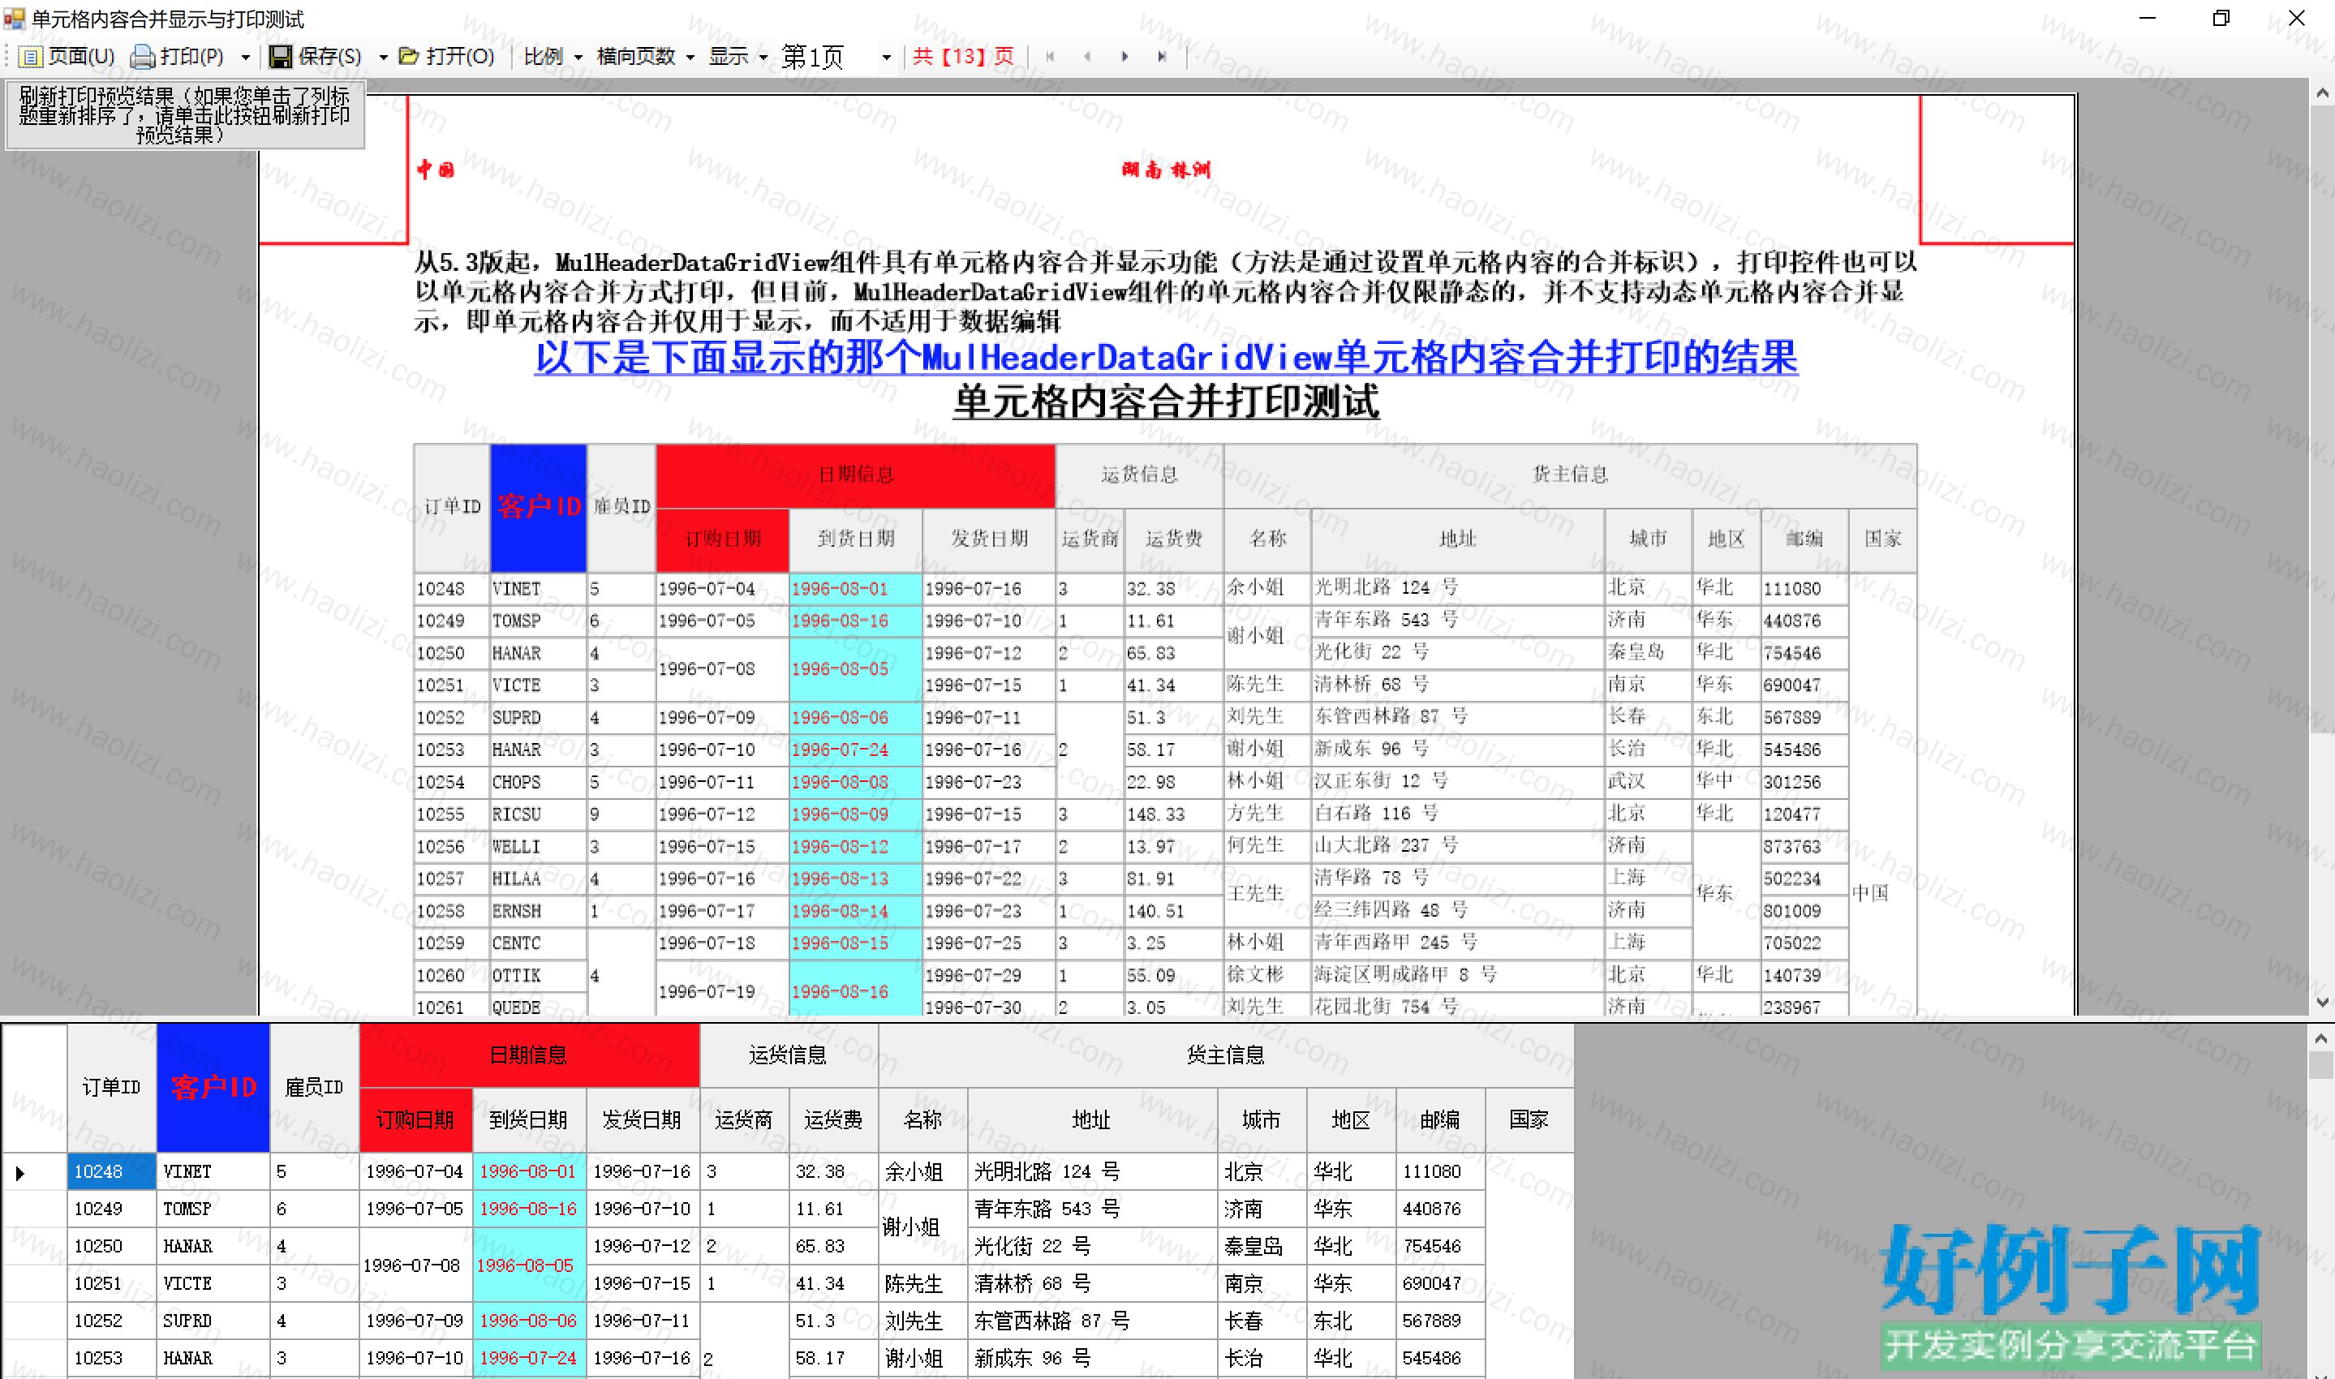Click the 雇员ID column header in grid
The height and width of the screenshot is (1379, 2335).
click(314, 1087)
